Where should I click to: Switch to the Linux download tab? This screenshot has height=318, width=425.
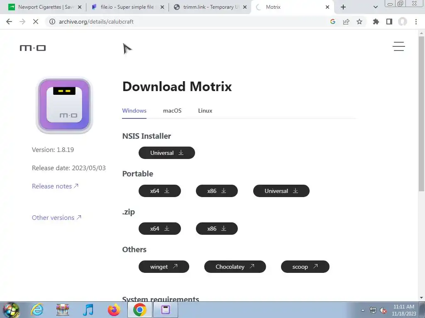click(x=205, y=111)
